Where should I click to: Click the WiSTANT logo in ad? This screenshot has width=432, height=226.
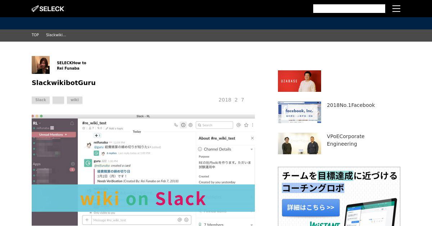(x=324, y=223)
